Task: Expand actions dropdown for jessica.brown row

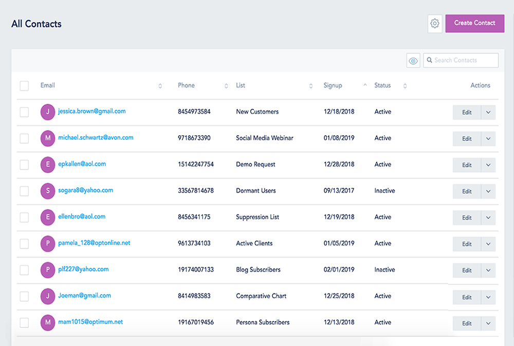Action: point(488,113)
